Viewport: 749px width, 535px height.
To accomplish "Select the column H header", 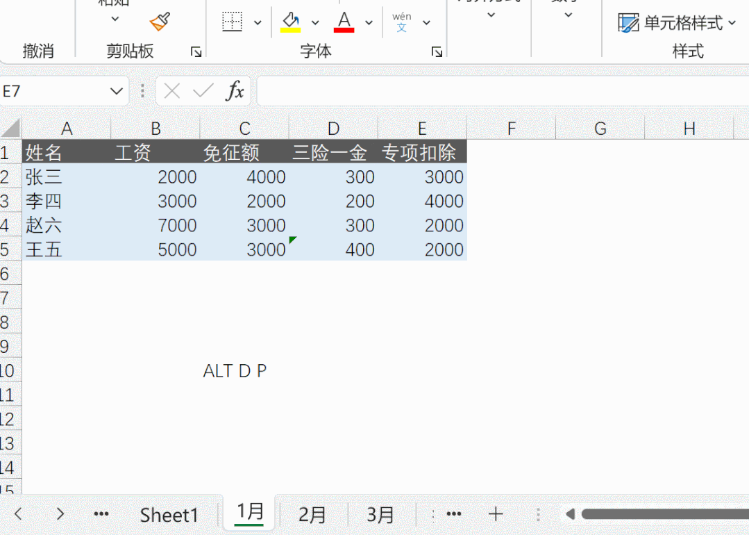I will pyautogui.click(x=689, y=128).
